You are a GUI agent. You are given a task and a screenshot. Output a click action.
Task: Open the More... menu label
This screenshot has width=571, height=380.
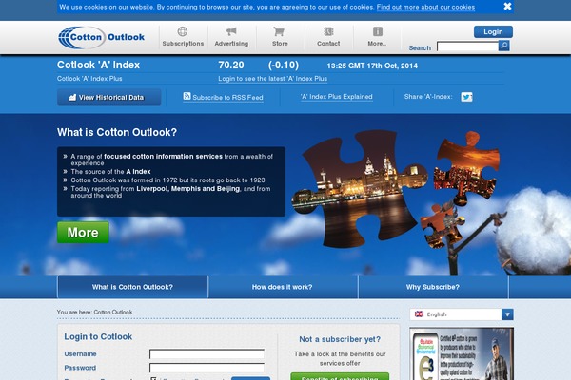point(377,44)
